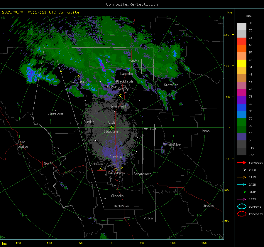This screenshot has height=247, width=264.
Task: Select the yellow swatch in dBZ legend
Action: [x=242, y=63]
